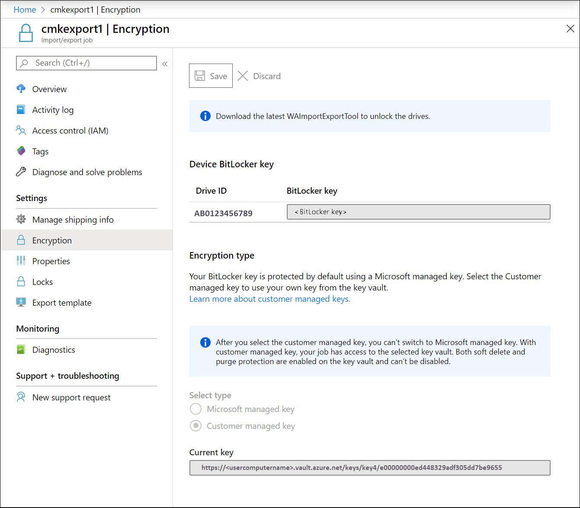Click the New support request headset icon
This screenshot has width=580, height=508.
tap(21, 397)
